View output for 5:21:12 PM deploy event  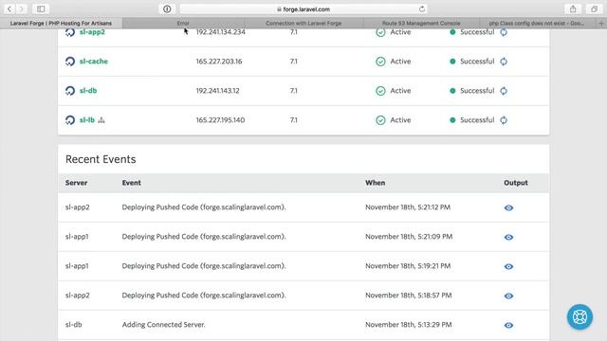[x=508, y=207]
